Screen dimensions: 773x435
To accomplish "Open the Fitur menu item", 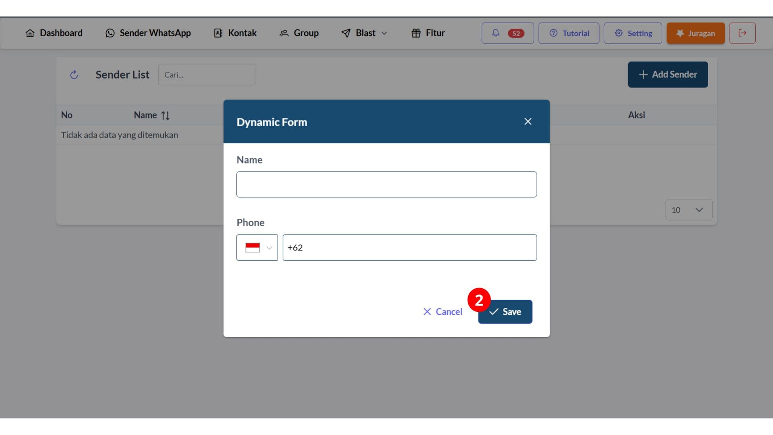I will pyautogui.click(x=428, y=33).
